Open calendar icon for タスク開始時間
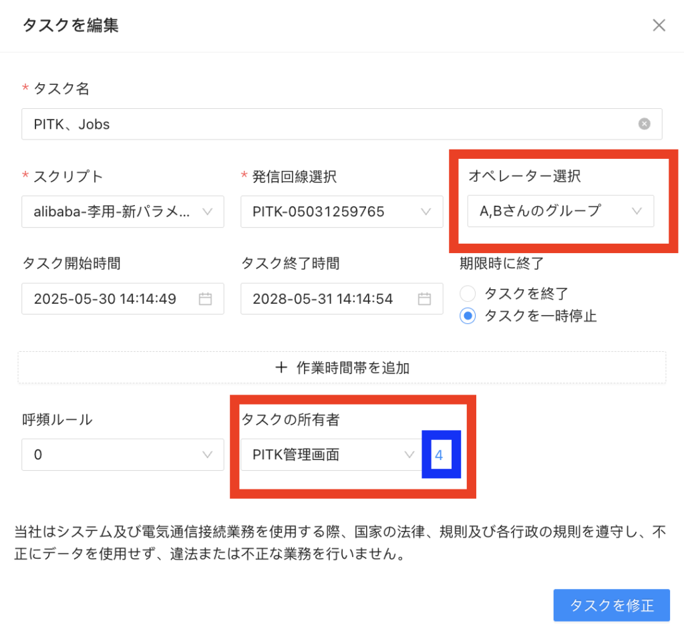Screen dimensions: 684x629 (206, 298)
